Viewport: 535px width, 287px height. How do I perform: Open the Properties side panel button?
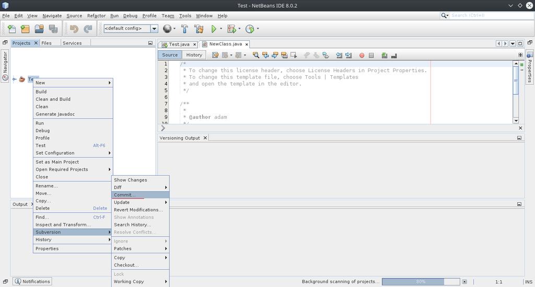[530, 67]
